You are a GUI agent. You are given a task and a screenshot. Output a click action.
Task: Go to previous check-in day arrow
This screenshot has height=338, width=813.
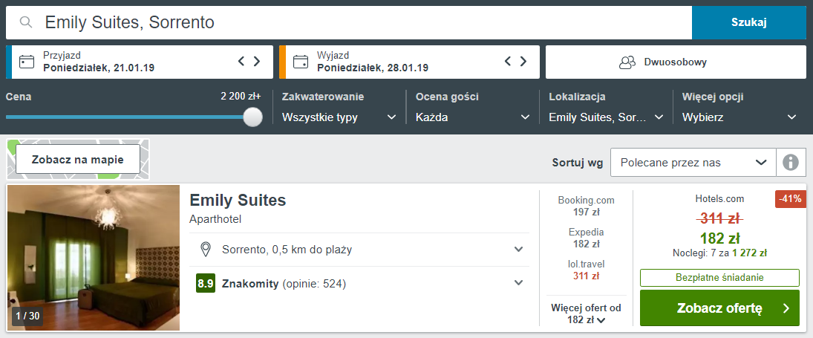click(x=241, y=61)
